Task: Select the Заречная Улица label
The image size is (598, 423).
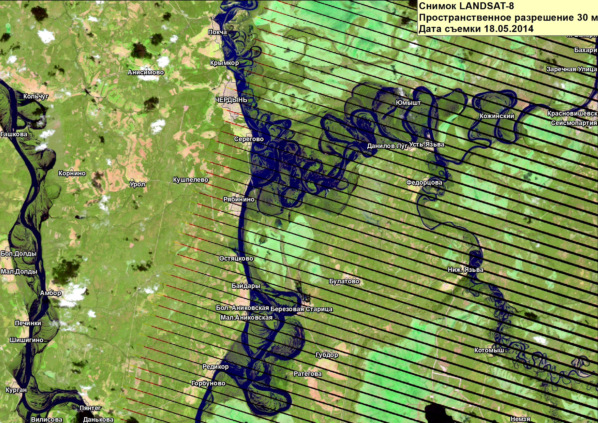Action: (x=572, y=69)
